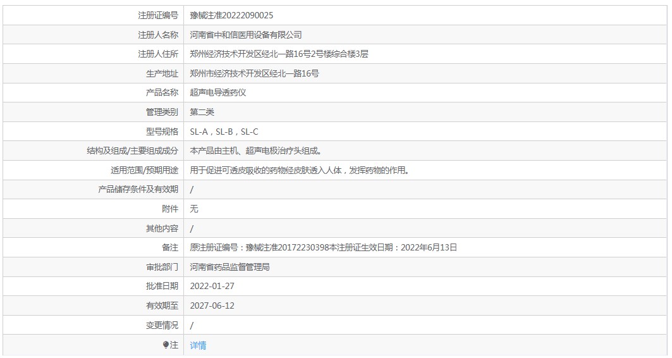Click the 变更情况 label
The image size is (672, 358).
click(162, 325)
